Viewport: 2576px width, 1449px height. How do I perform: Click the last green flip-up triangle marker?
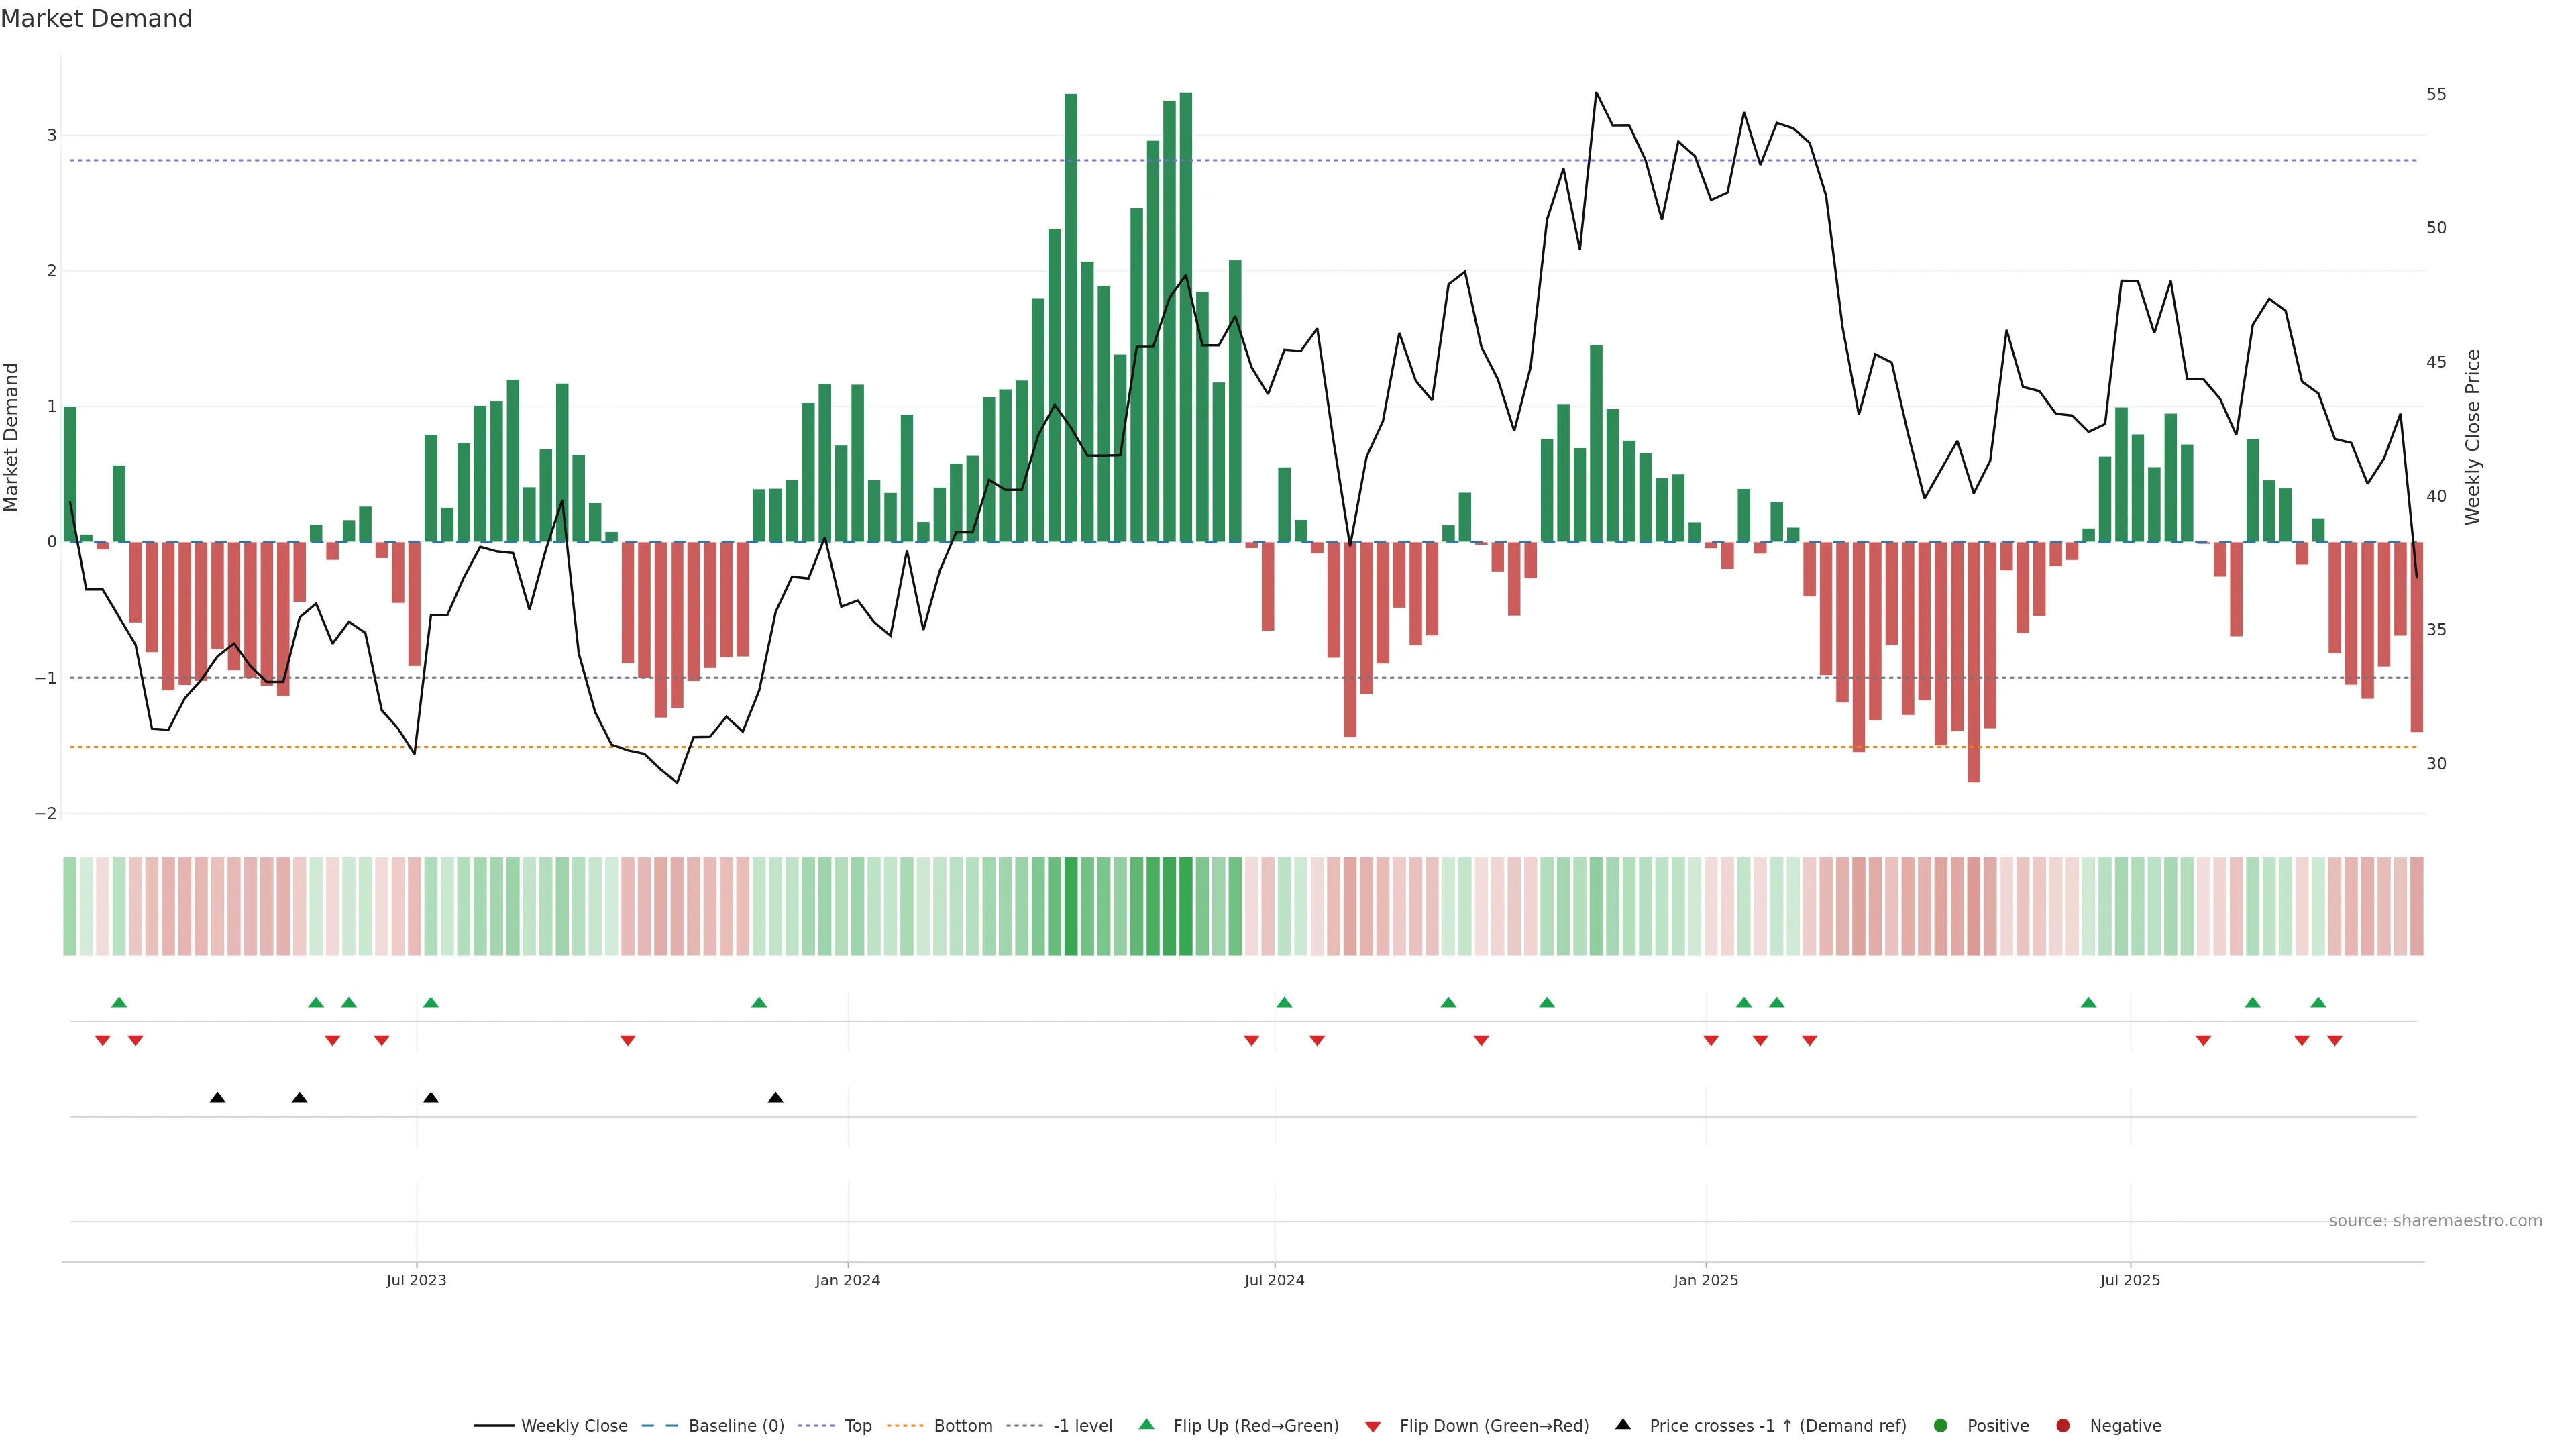tap(2318, 1003)
